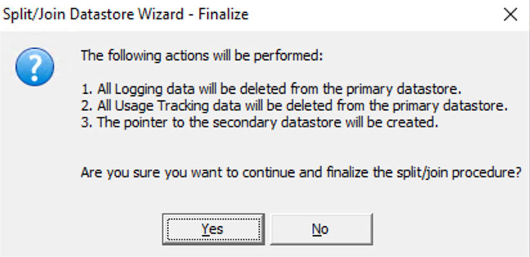Click the blue question mark icon

[x=35, y=67]
